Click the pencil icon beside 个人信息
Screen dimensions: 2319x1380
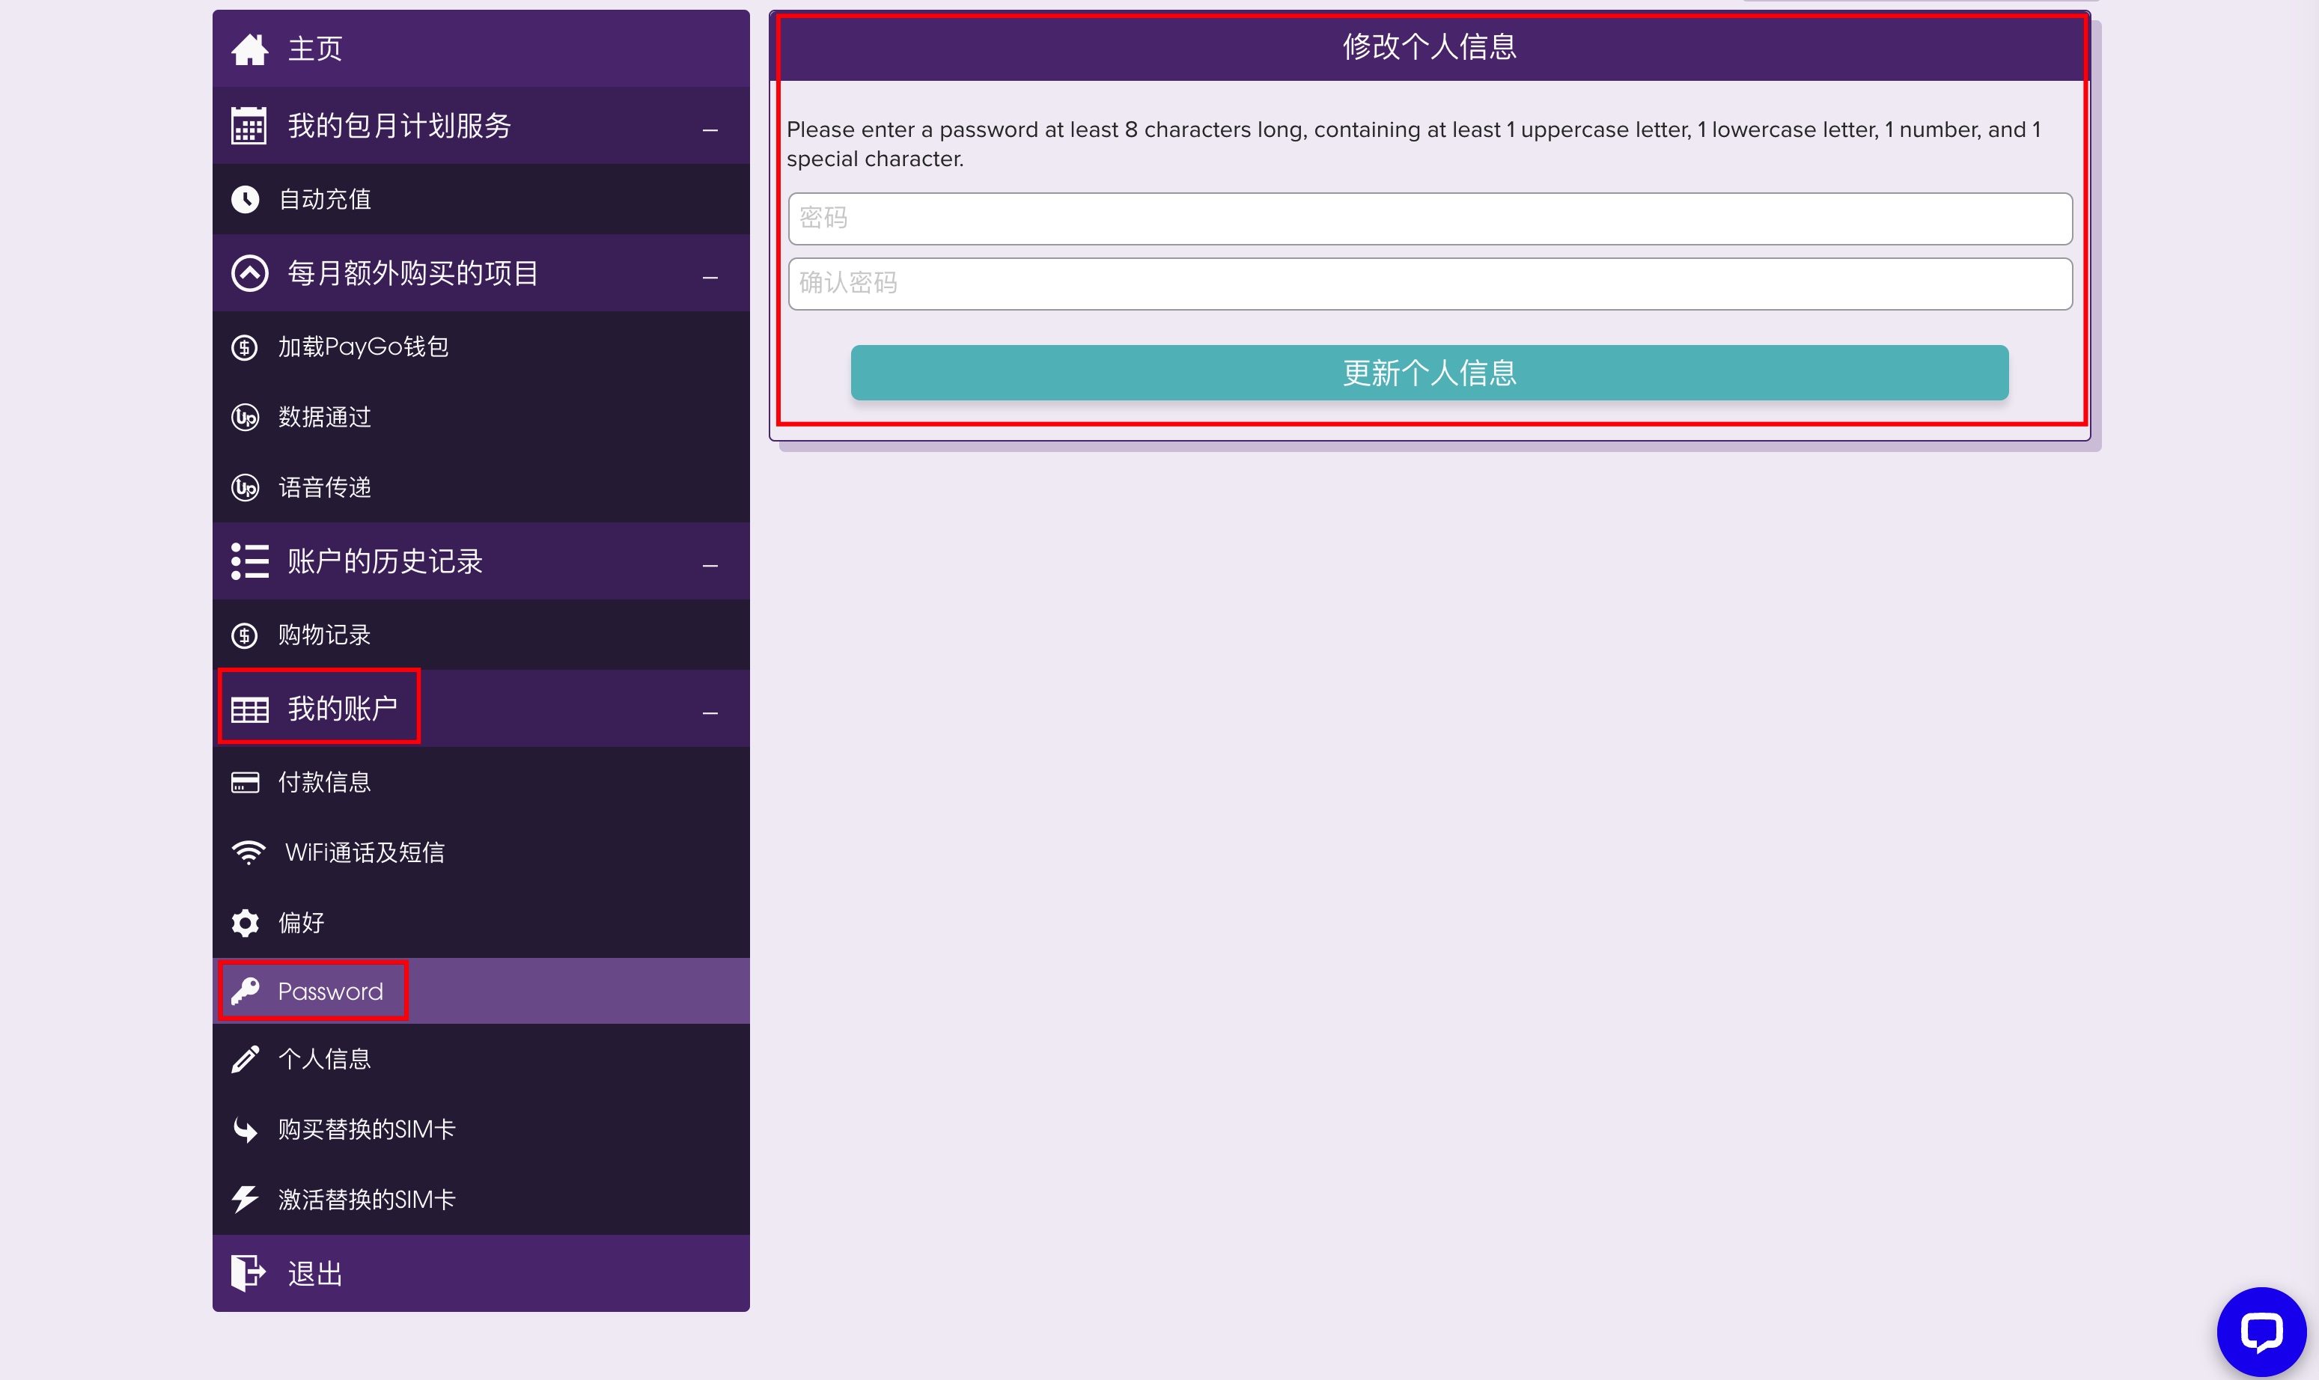tap(245, 1059)
